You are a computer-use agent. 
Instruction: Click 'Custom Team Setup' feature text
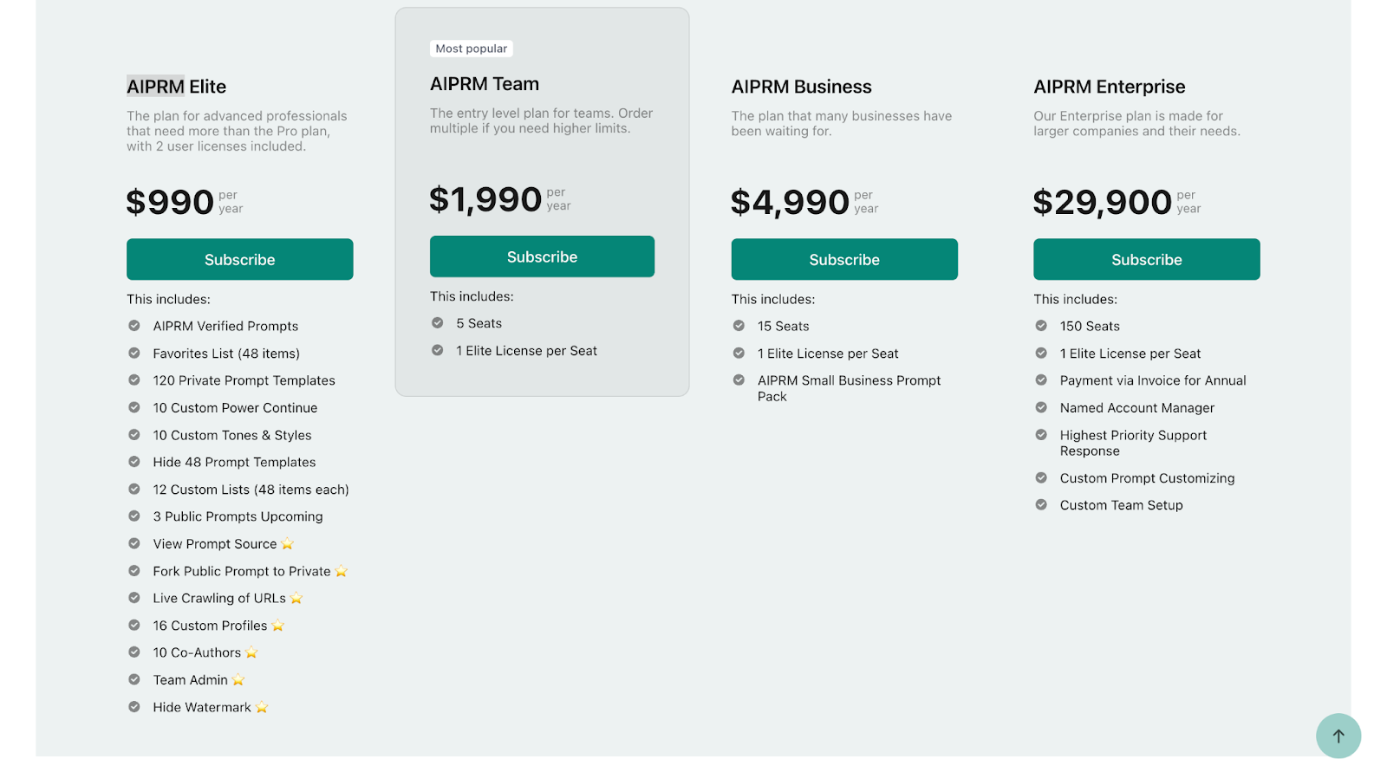click(x=1121, y=505)
